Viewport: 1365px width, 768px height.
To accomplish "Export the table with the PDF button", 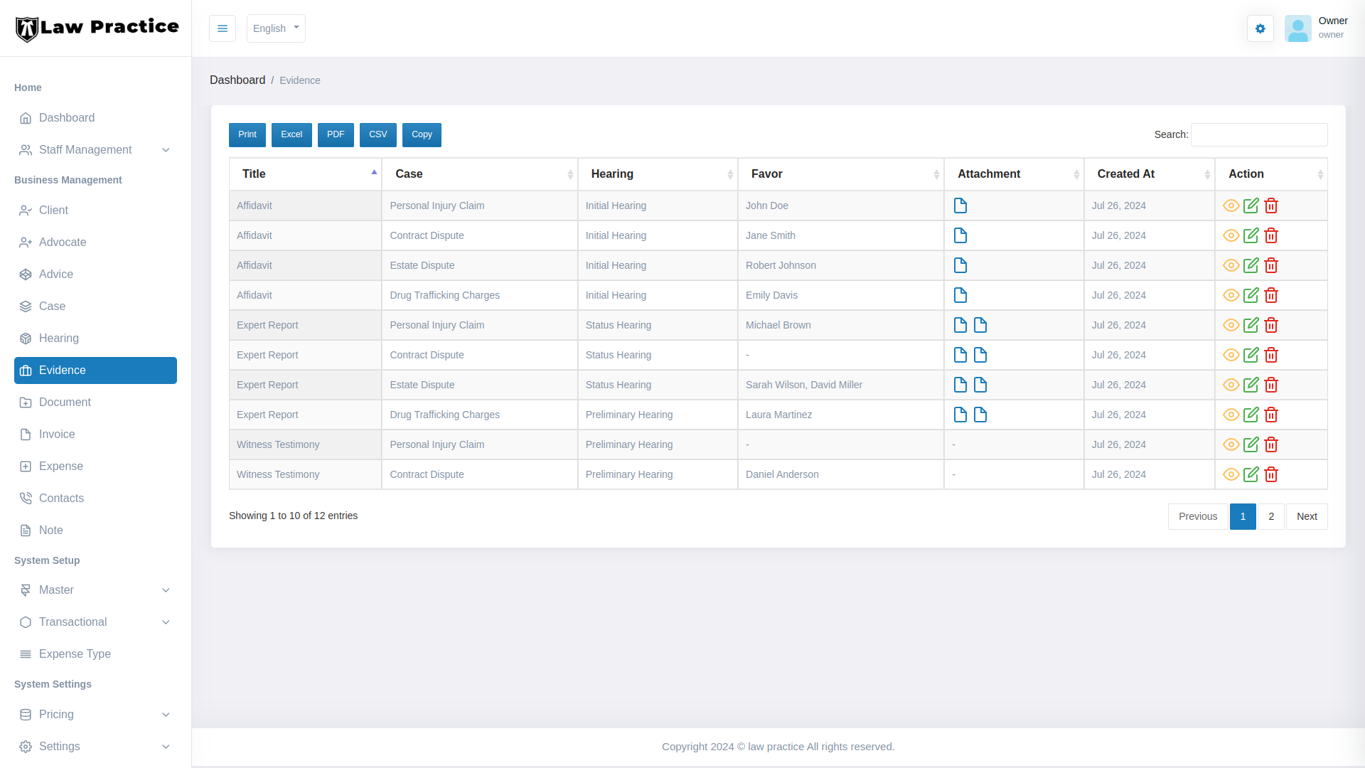I will point(336,134).
